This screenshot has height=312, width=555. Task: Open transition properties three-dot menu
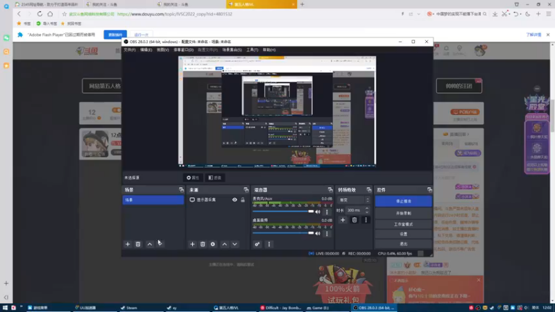366,220
